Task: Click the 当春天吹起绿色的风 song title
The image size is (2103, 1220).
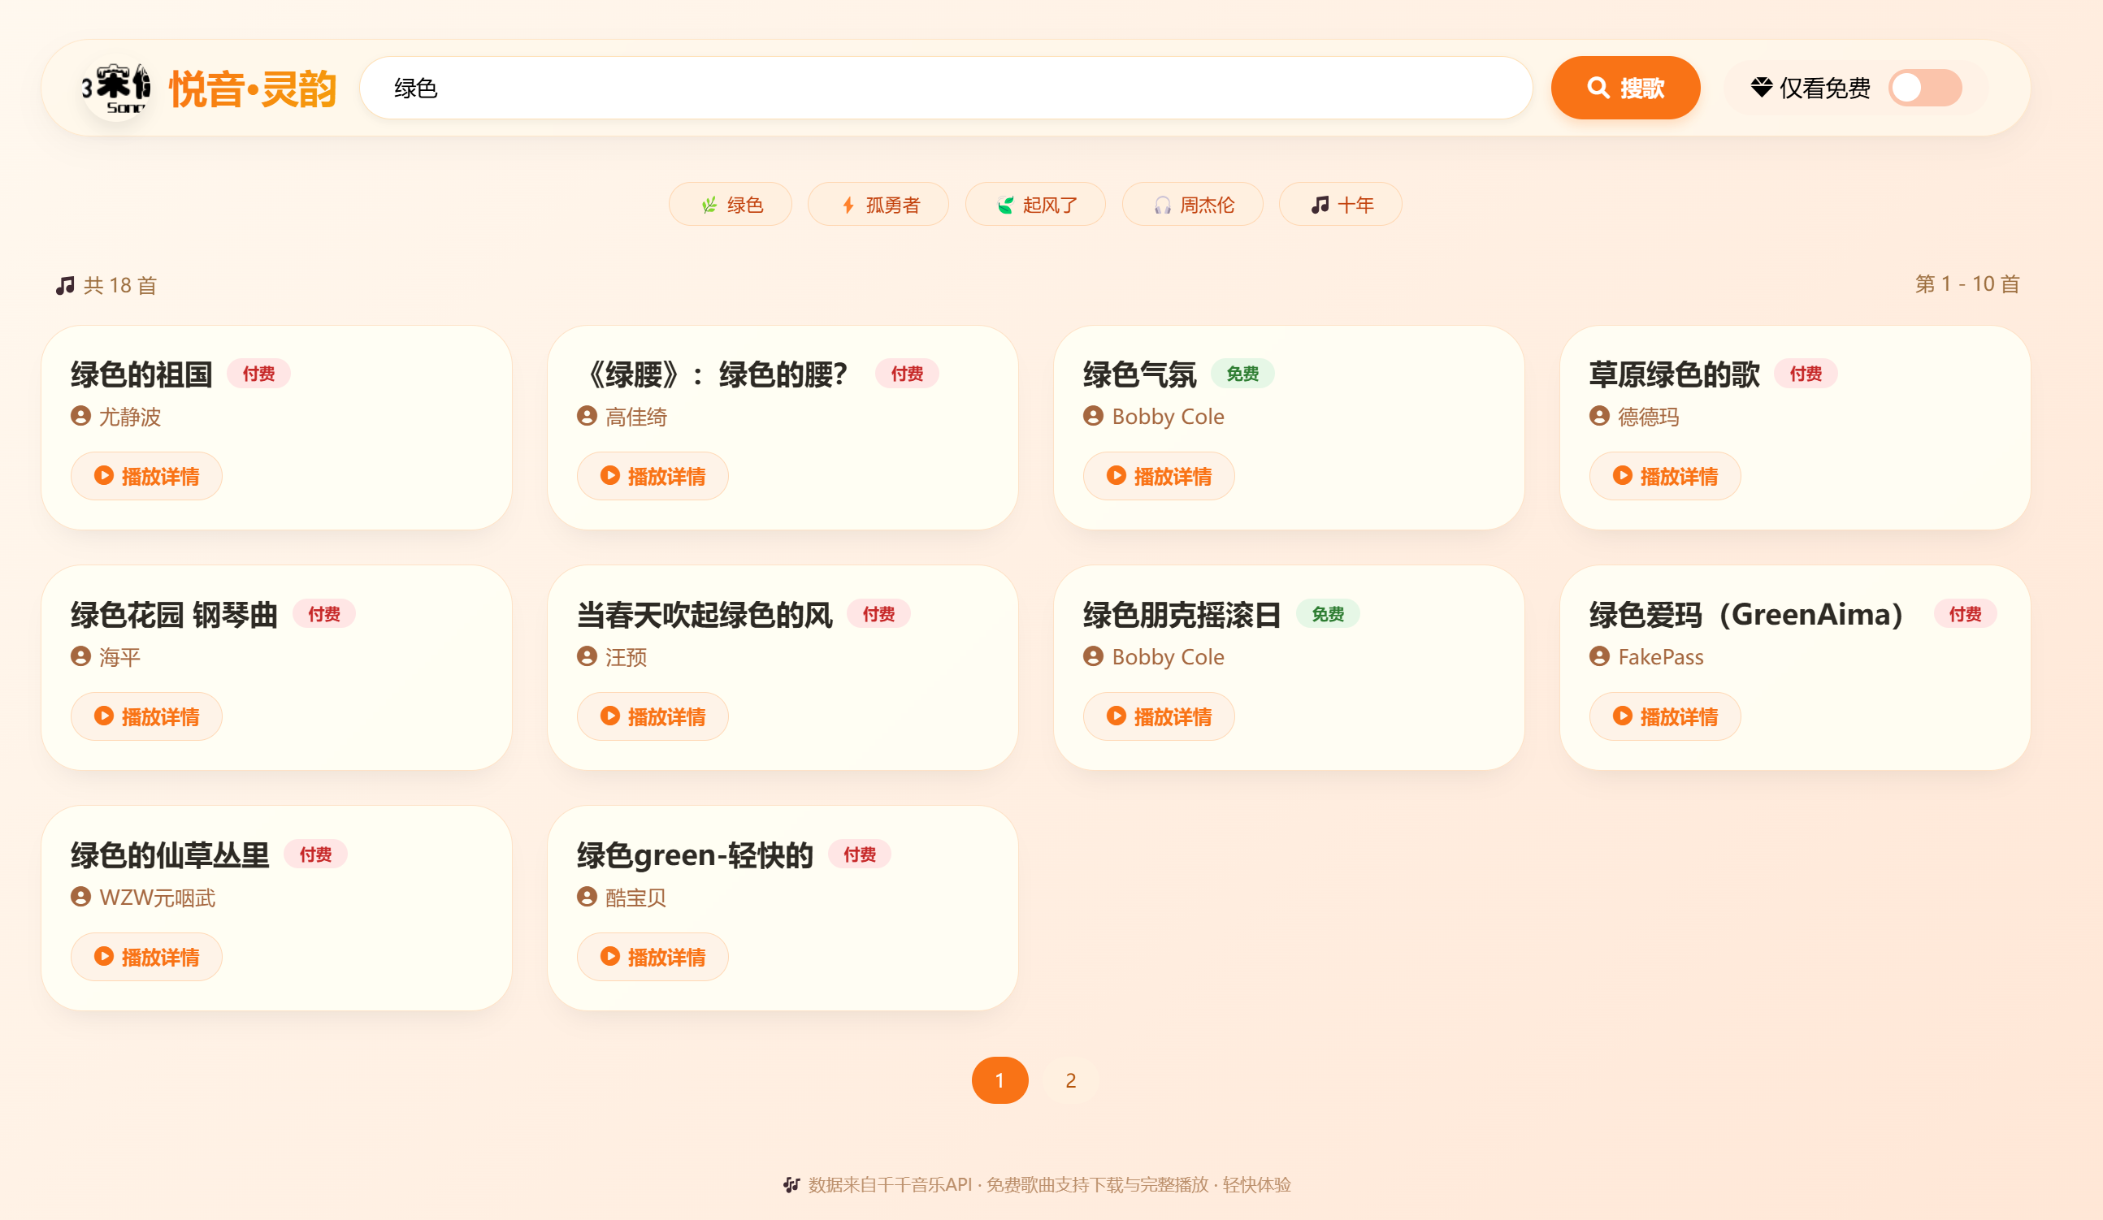Action: pos(705,615)
